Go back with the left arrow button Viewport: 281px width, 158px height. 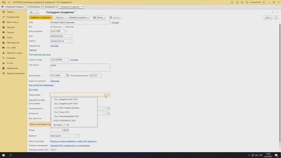pyautogui.click(x=32, y=12)
